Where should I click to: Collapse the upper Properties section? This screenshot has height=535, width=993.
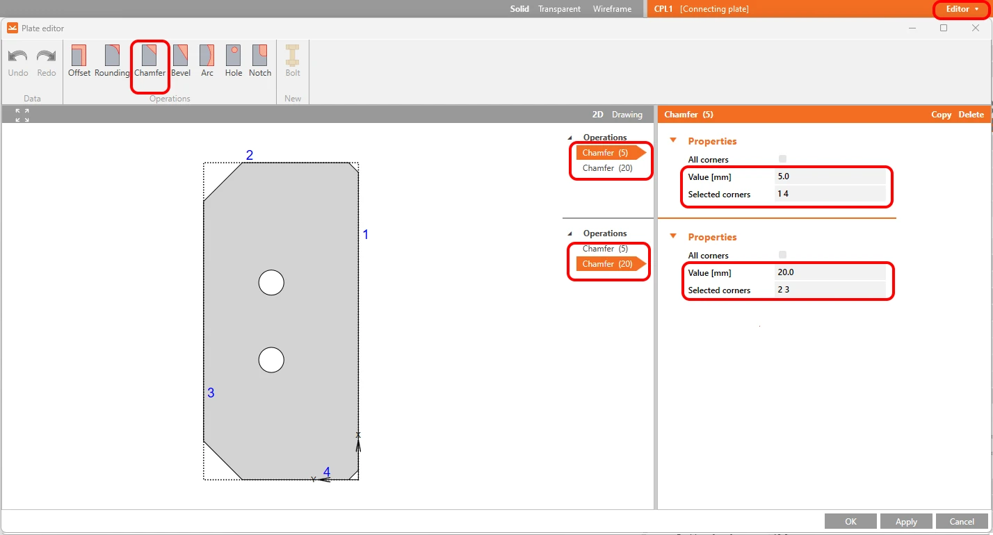coord(673,140)
